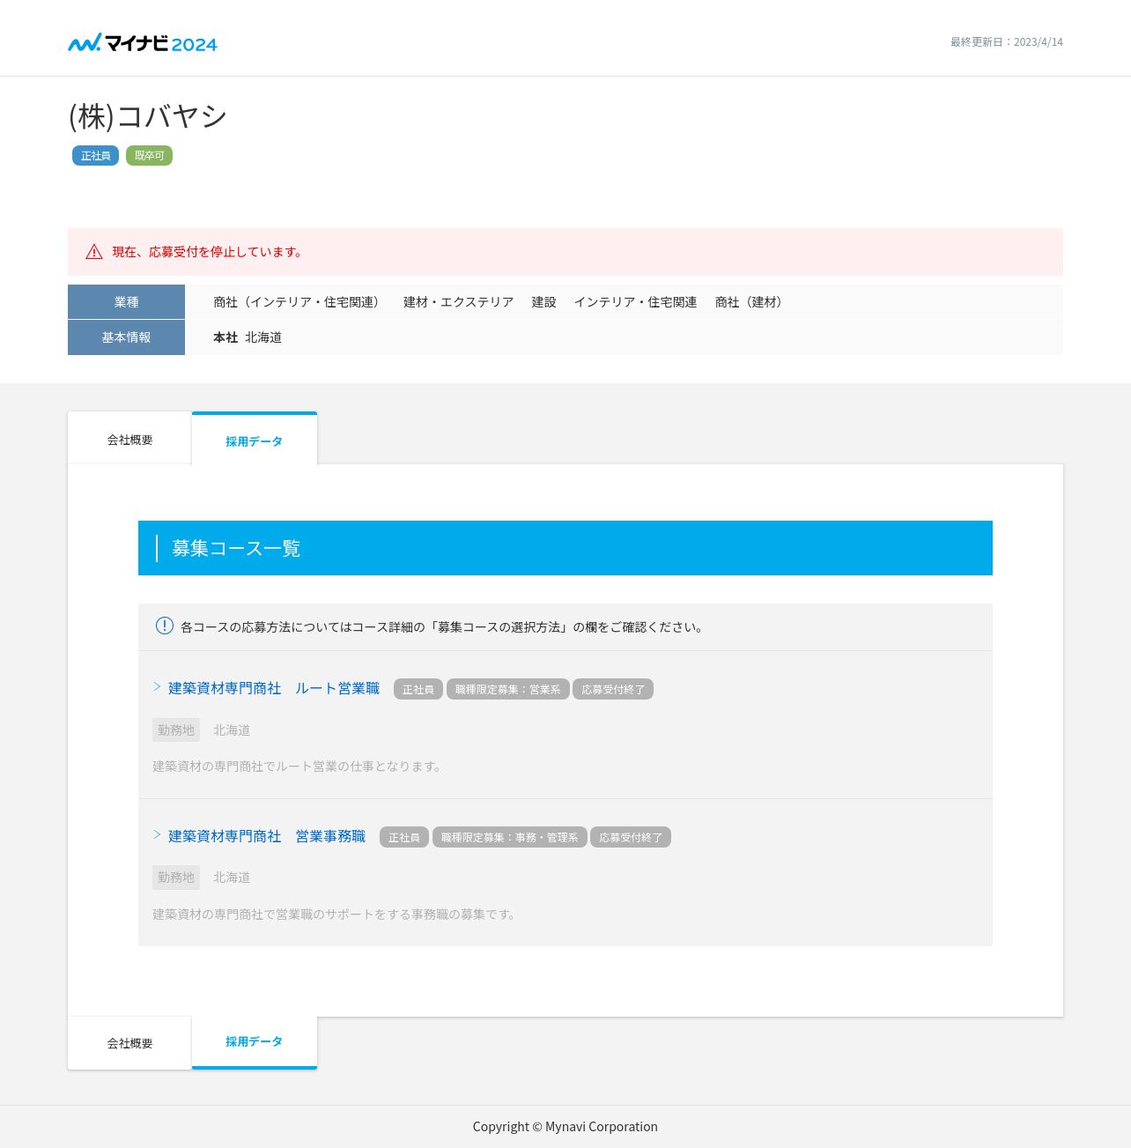The image size is (1131, 1148).
Task: Click 商社（建材） industry text
Action: click(751, 302)
